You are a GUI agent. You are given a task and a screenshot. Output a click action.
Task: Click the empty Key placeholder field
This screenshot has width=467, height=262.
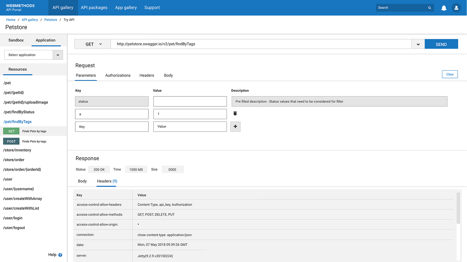pyautogui.click(x=112, y=127)
